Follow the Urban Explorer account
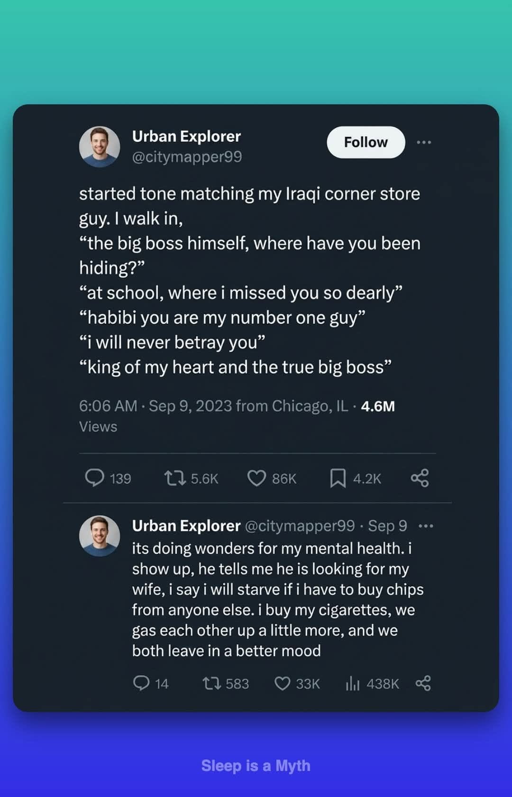Screen dimensions: 512x797 [x=366, y=142]
